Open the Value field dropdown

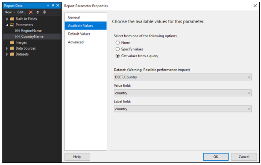pyautogui.click(x=182, y=93)
